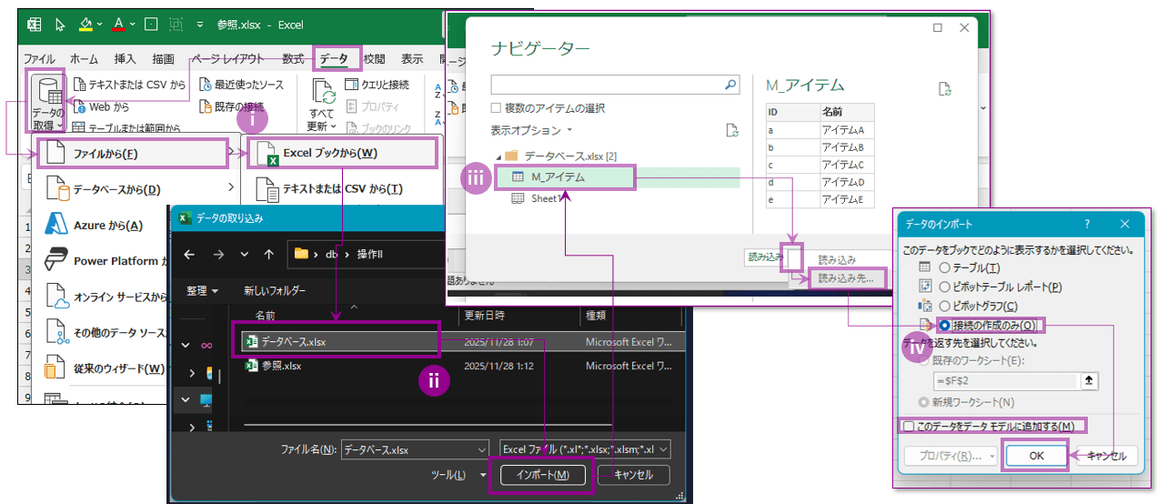This screenshot has width=1157, height=504.
Task: Click the ファイル名 input box
Action: 415,449
